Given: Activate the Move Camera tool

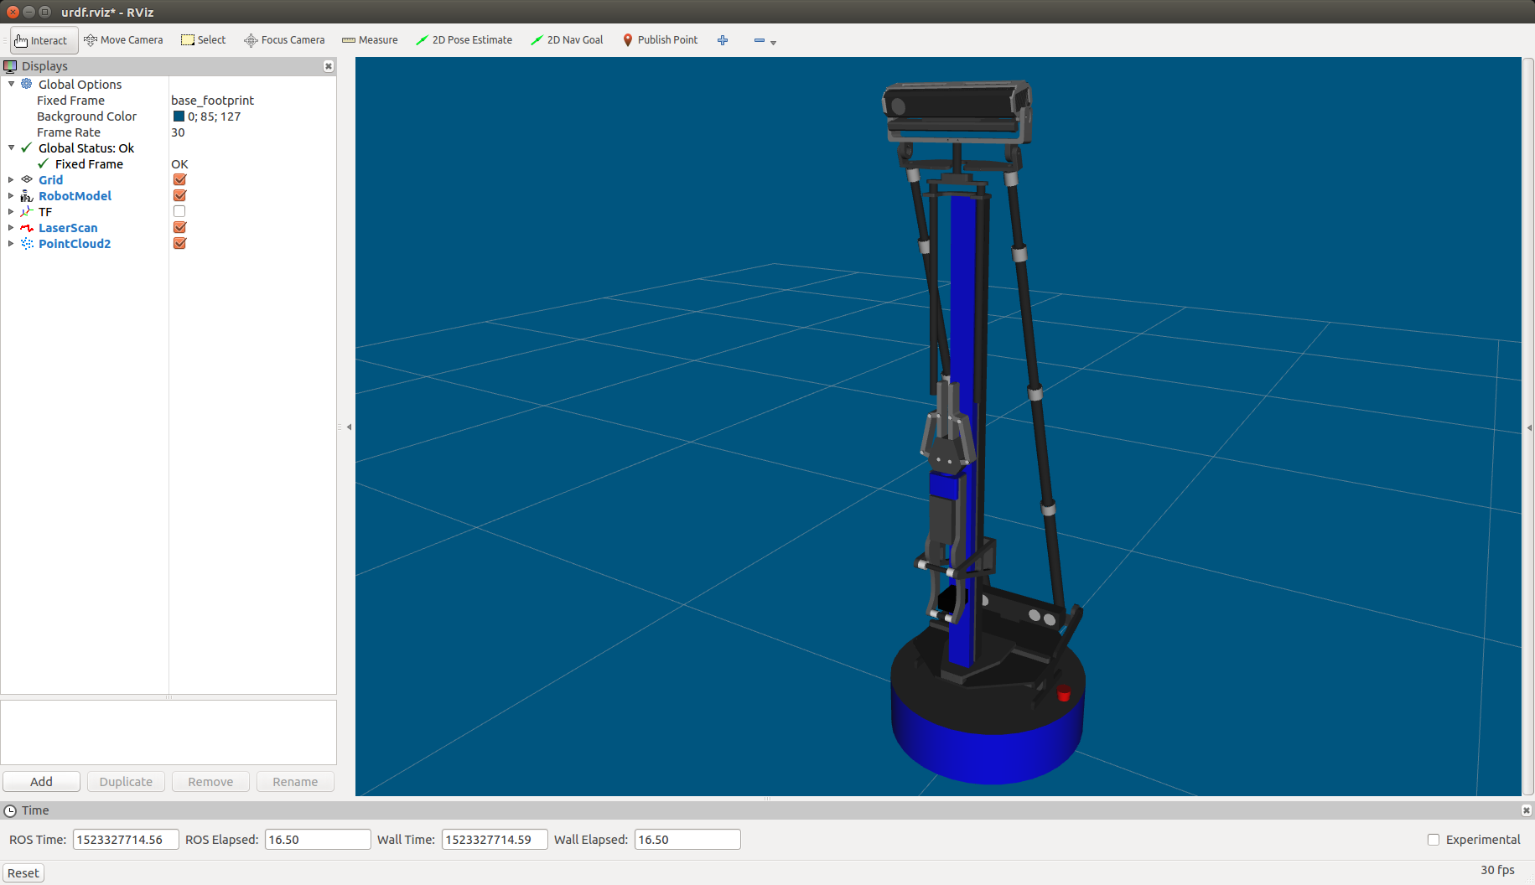Looking at the screenshot, I should pos(123,40).
